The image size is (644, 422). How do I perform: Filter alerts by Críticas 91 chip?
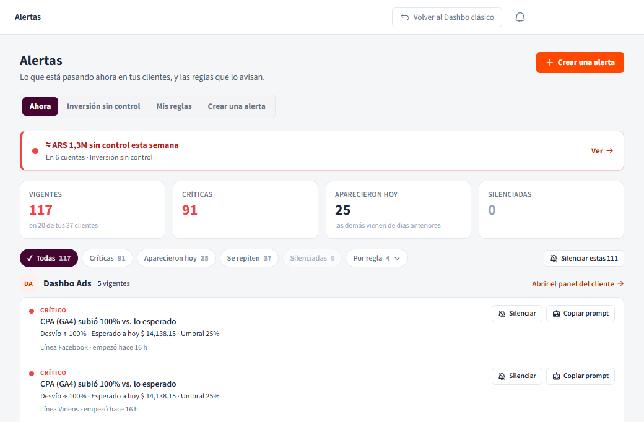pyautogui.click(x=107, y=258)
